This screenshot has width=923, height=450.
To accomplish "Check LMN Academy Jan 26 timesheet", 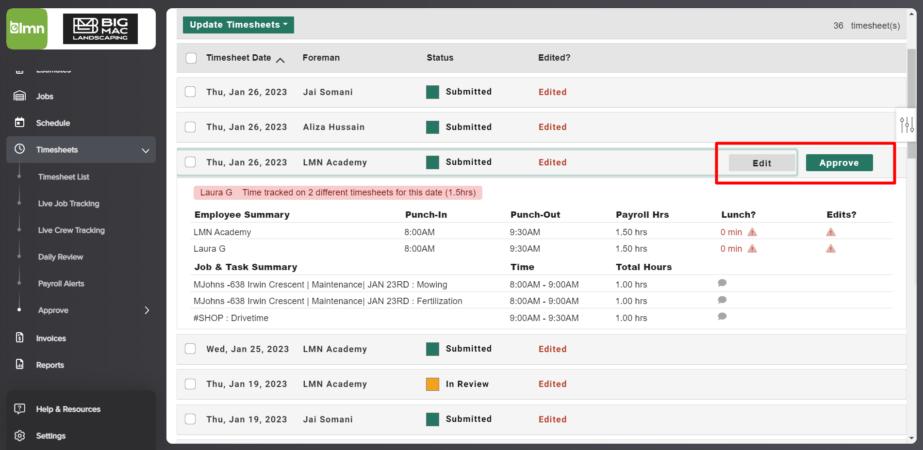I will pos(190,162).
